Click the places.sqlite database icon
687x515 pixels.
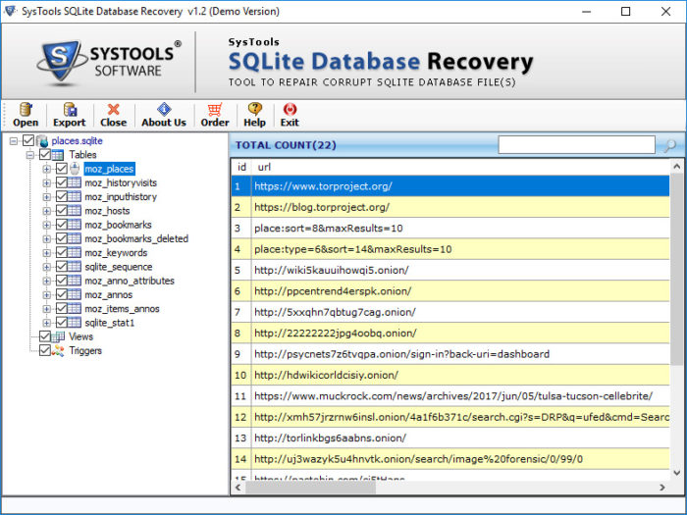click(x=42, y=141)
